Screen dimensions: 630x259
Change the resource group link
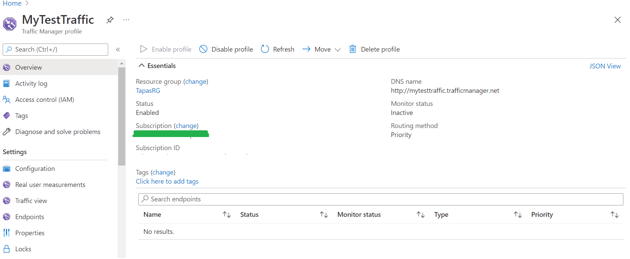196,81
